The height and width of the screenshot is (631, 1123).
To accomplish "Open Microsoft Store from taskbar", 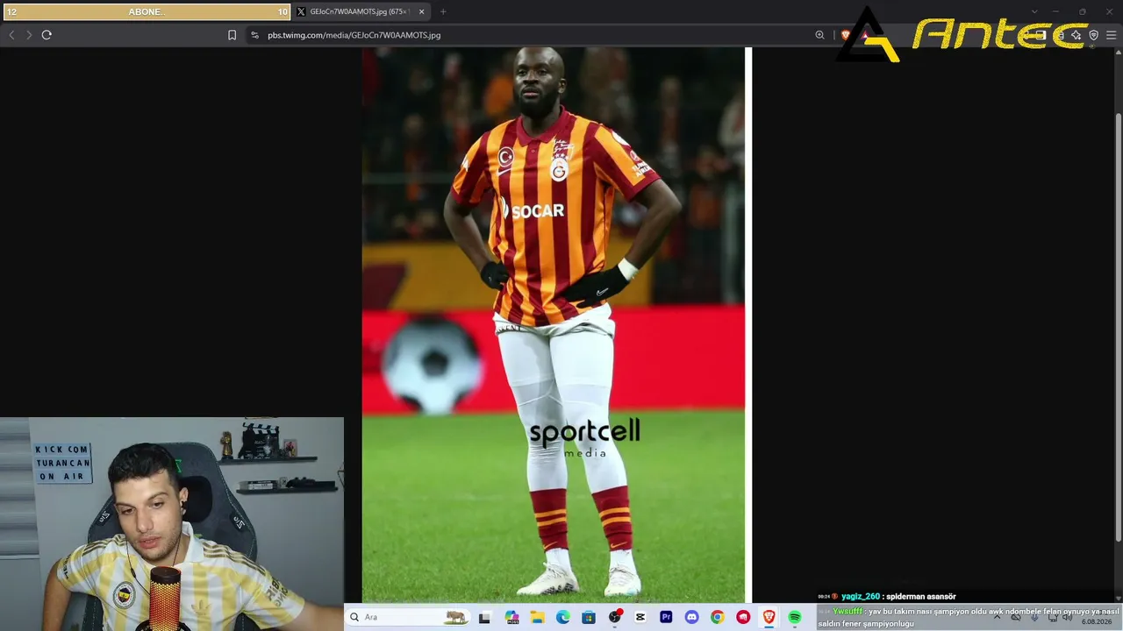I will tap(589, 617).
